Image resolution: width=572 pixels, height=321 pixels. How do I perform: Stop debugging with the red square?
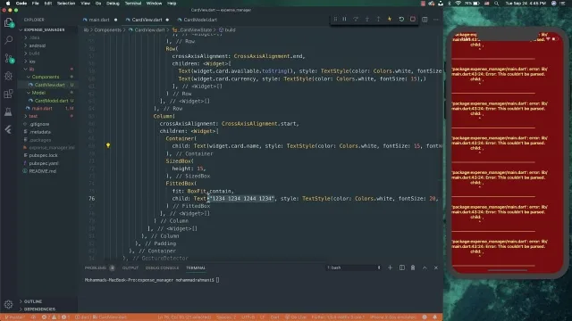click(x=413, y=19)
